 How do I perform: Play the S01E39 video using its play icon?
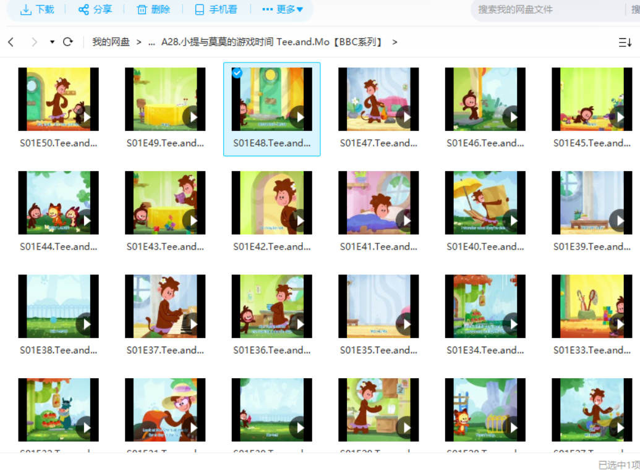click(x=620, y=221)
